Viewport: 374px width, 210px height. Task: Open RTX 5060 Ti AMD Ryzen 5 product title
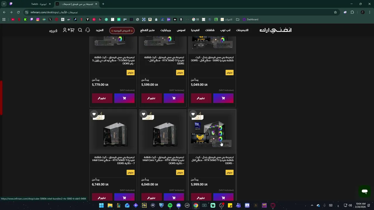(x=113, y=60)
